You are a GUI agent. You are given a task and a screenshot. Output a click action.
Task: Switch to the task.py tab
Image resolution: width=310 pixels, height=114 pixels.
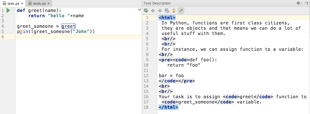pyautogui.click(x=13, y=3)
